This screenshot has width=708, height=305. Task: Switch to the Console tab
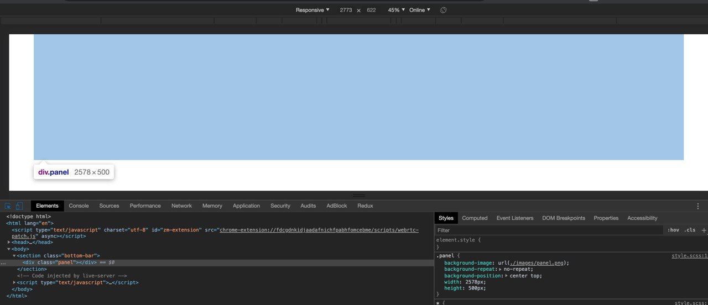(x=79, y=206)
